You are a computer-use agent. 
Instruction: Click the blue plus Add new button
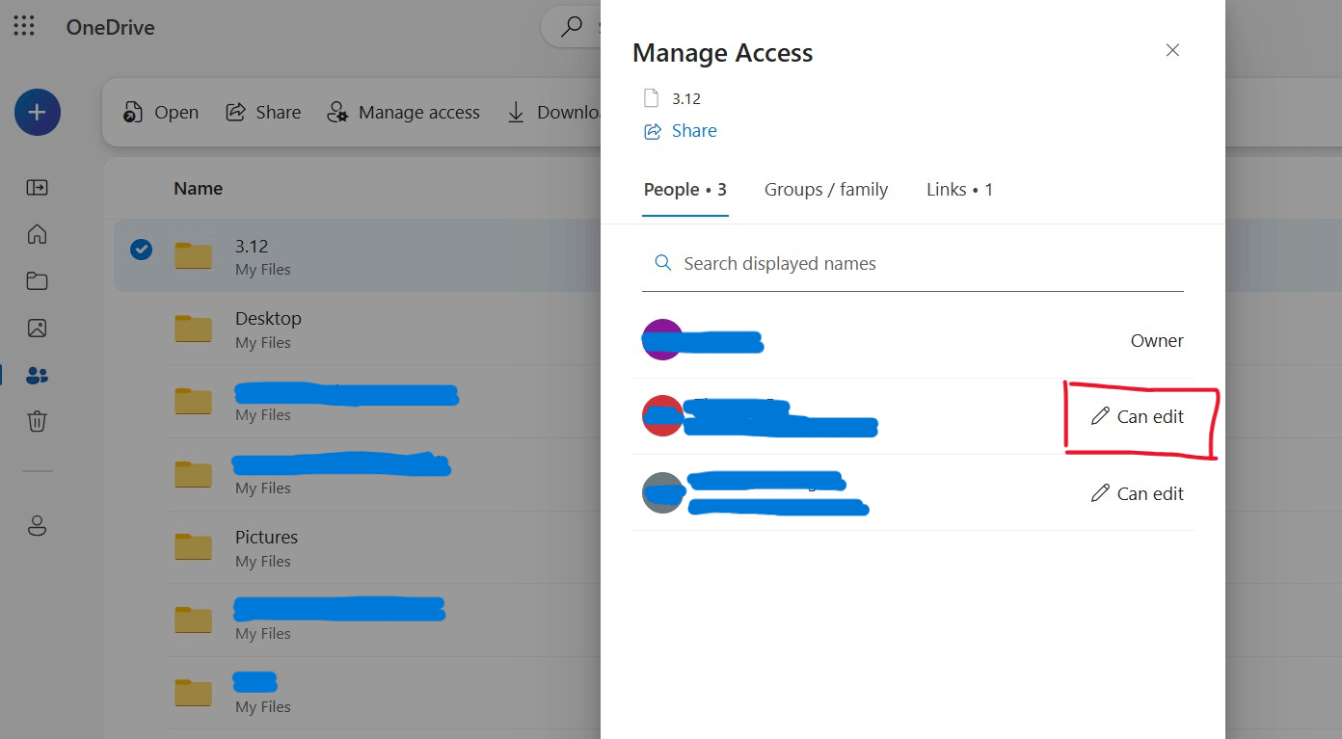pos(37,112)
